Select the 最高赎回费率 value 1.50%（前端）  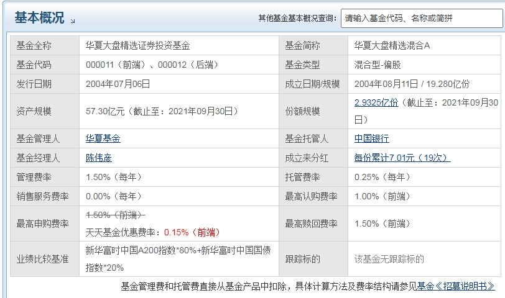[382, 223]
